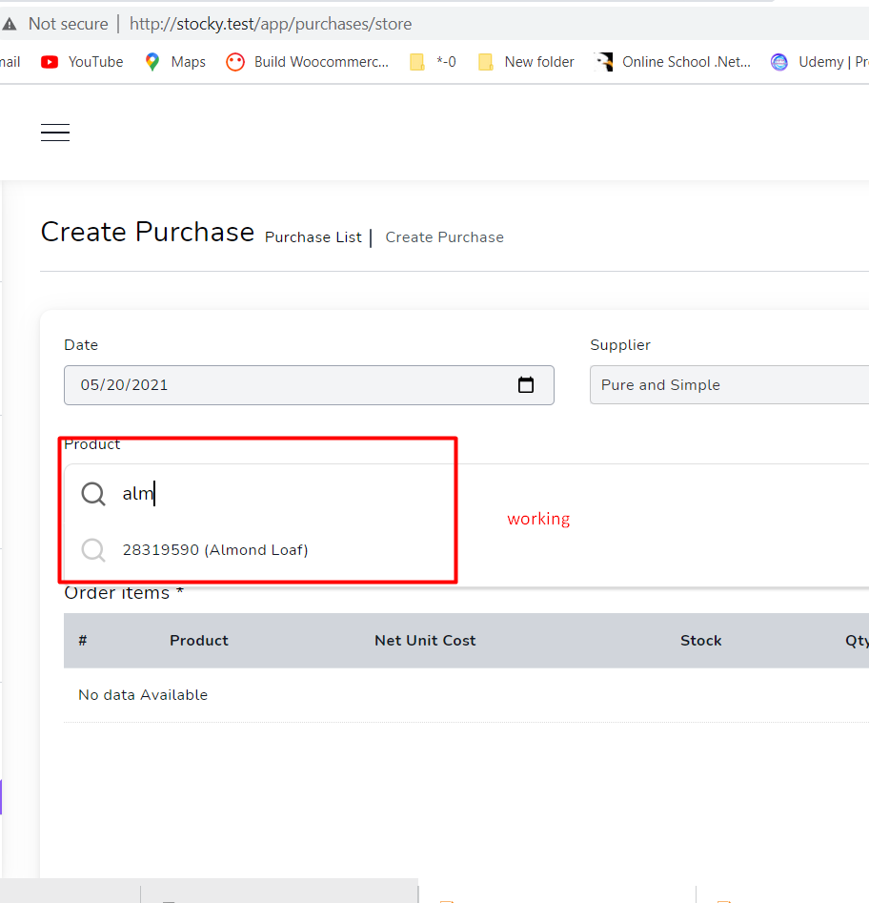Click the search magnifier icon in Product field
Image resolution: width=869 pixels, height=903 pixels.
(x=92, y=493)
